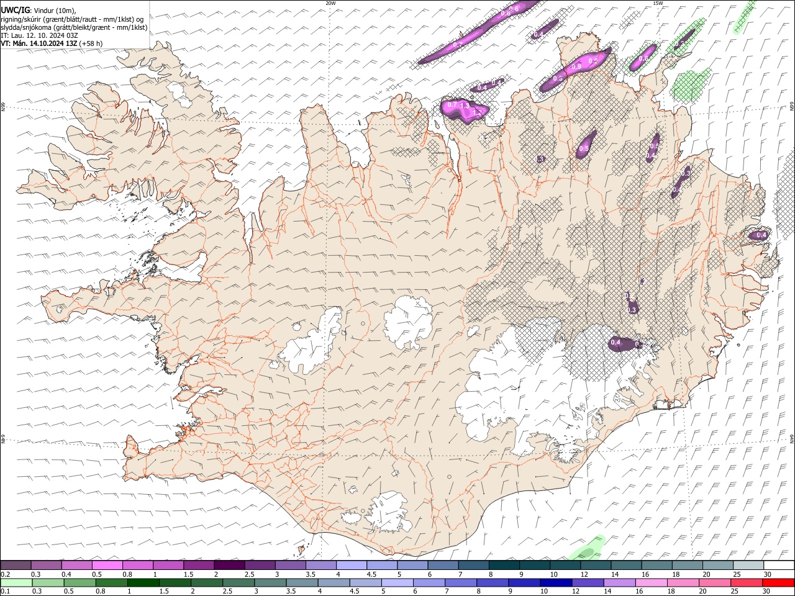Click the dark teal swatch labeled 8 in snow legend
Screen dimensions: 795x596
click(504, 565)
